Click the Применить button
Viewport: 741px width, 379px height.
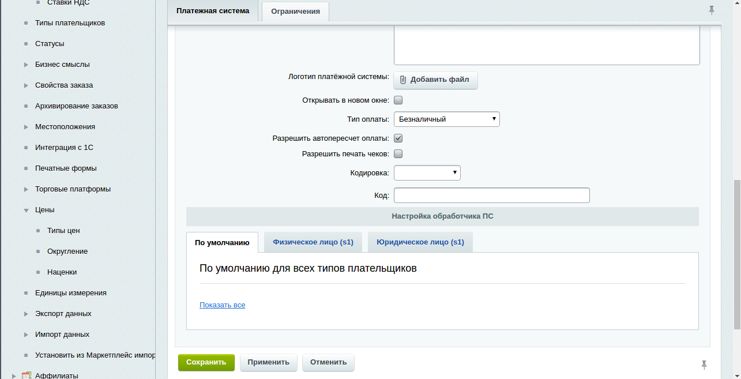click(268, 362)
